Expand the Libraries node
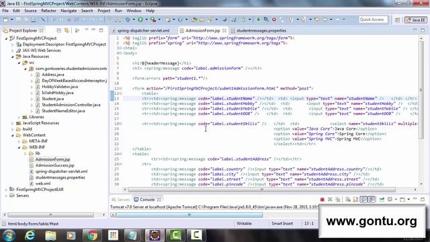The image size is (430, 242). click(x=19, y=117)
